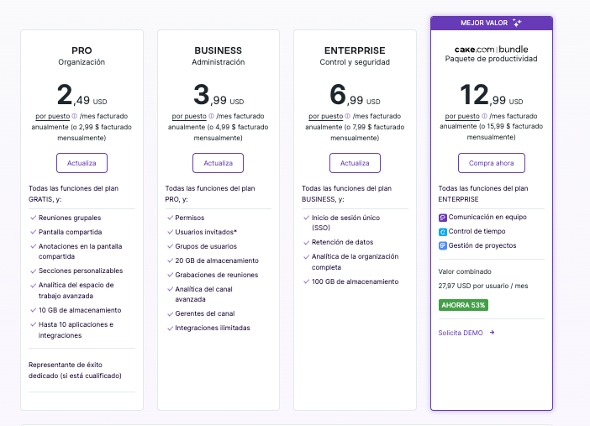Viewport: 590px width, 426px height.
Task: Open the Solicita DEMO link
Action: point(461,333)
